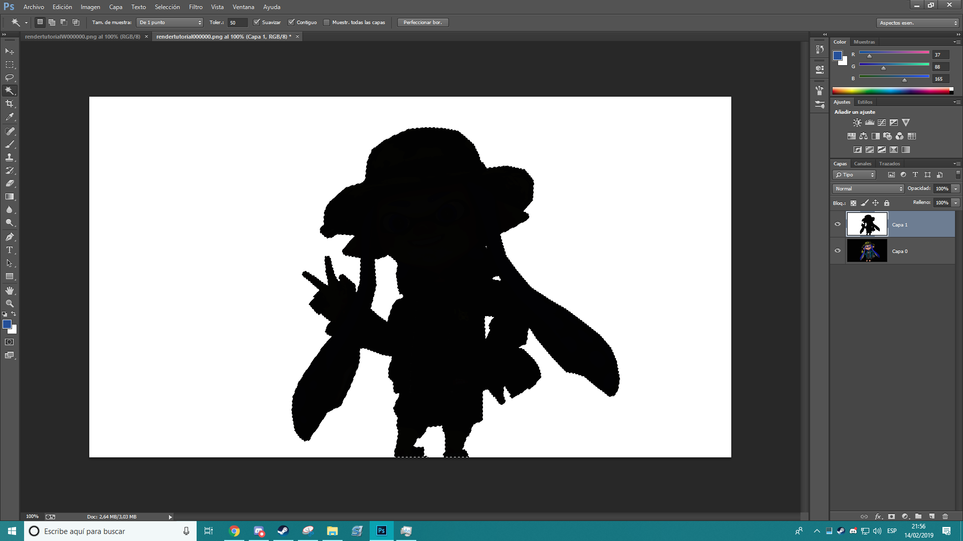This screenshot has height=541, width=963.
Task: Hide the Capa 0 layer
Action: (x=838, y=251)
